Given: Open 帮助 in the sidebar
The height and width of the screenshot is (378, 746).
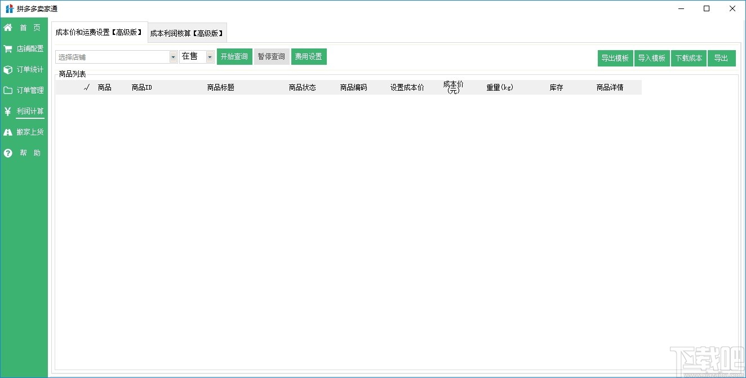Looking at the screenshot, I should pos(30,153).
